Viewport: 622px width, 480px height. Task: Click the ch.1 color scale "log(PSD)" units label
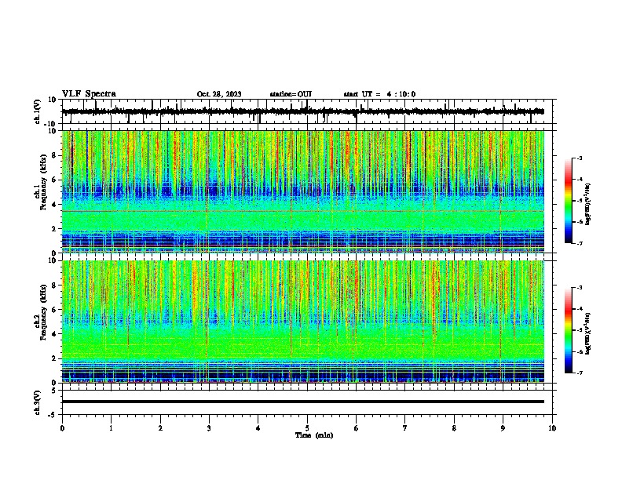click(x=588, y=204)
